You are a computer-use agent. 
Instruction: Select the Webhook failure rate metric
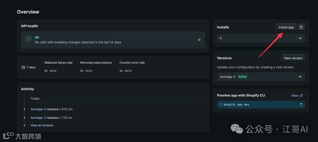click(58, 63)
